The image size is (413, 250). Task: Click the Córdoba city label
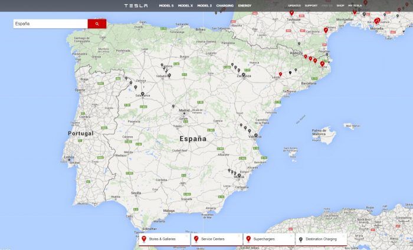[x=161, y=180]
